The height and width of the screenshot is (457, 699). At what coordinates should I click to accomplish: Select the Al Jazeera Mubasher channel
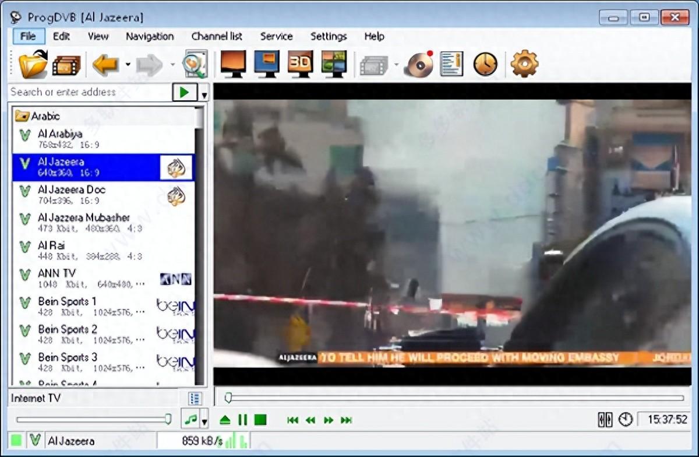104,223
